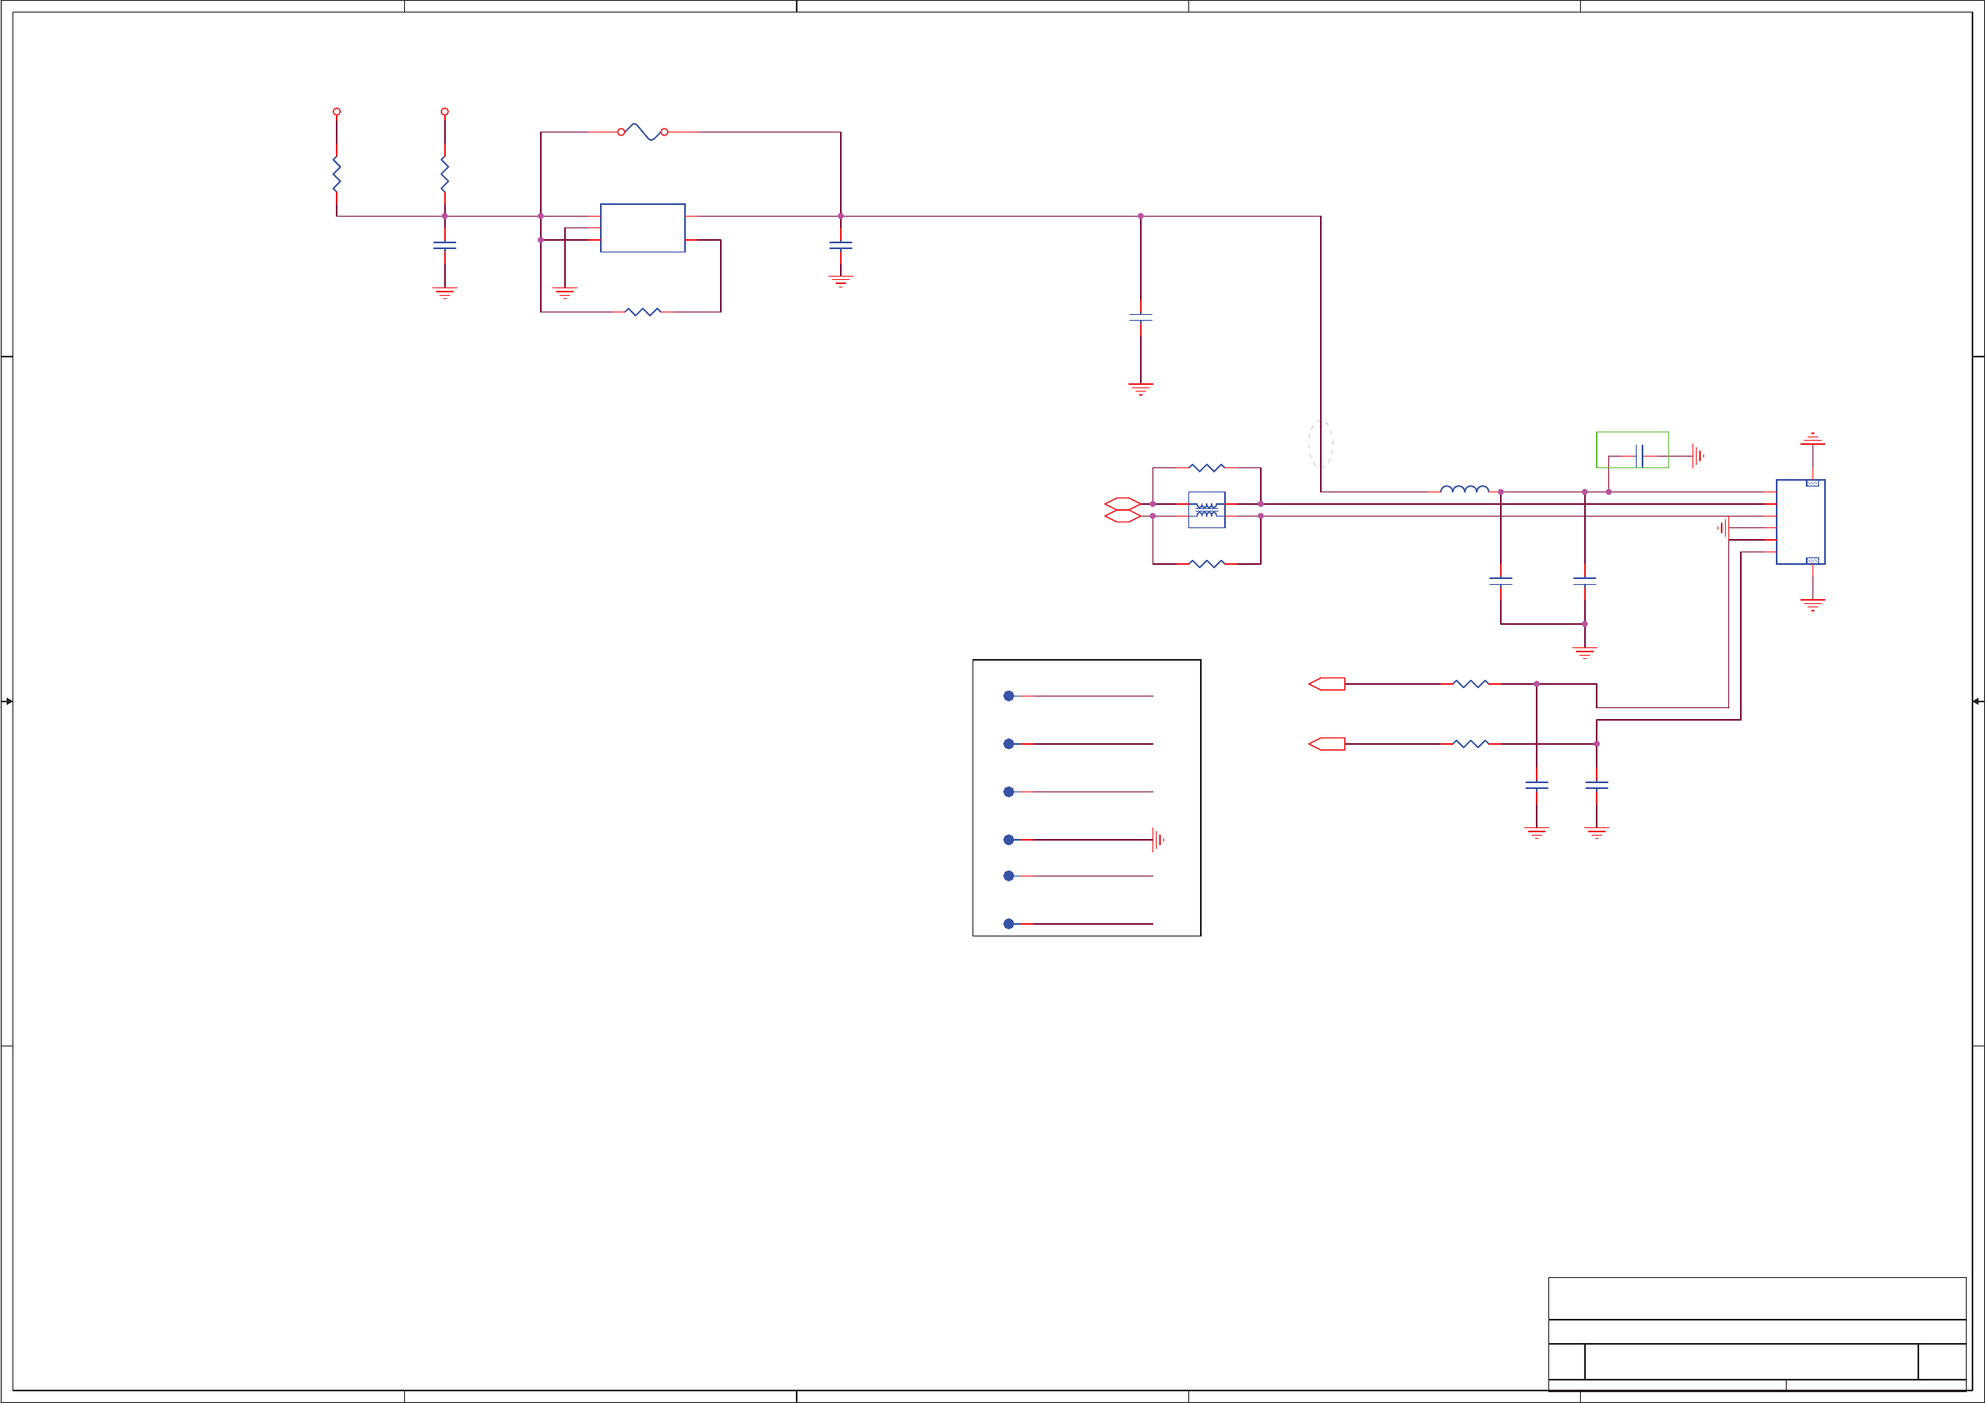Select the capacitor inside the green box
This screenshot has height=1403, width=1985.
(1639, 456)
